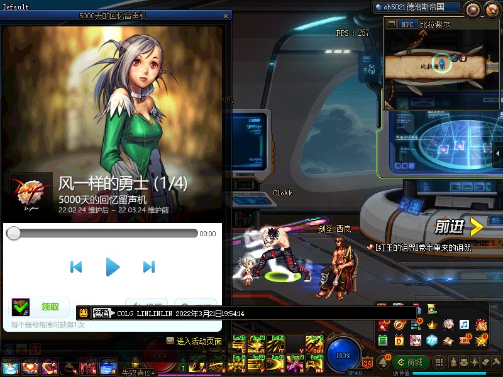Click the 前进 advance arrow
This screenshot has width=503, height=377.
tap(459, 227)
